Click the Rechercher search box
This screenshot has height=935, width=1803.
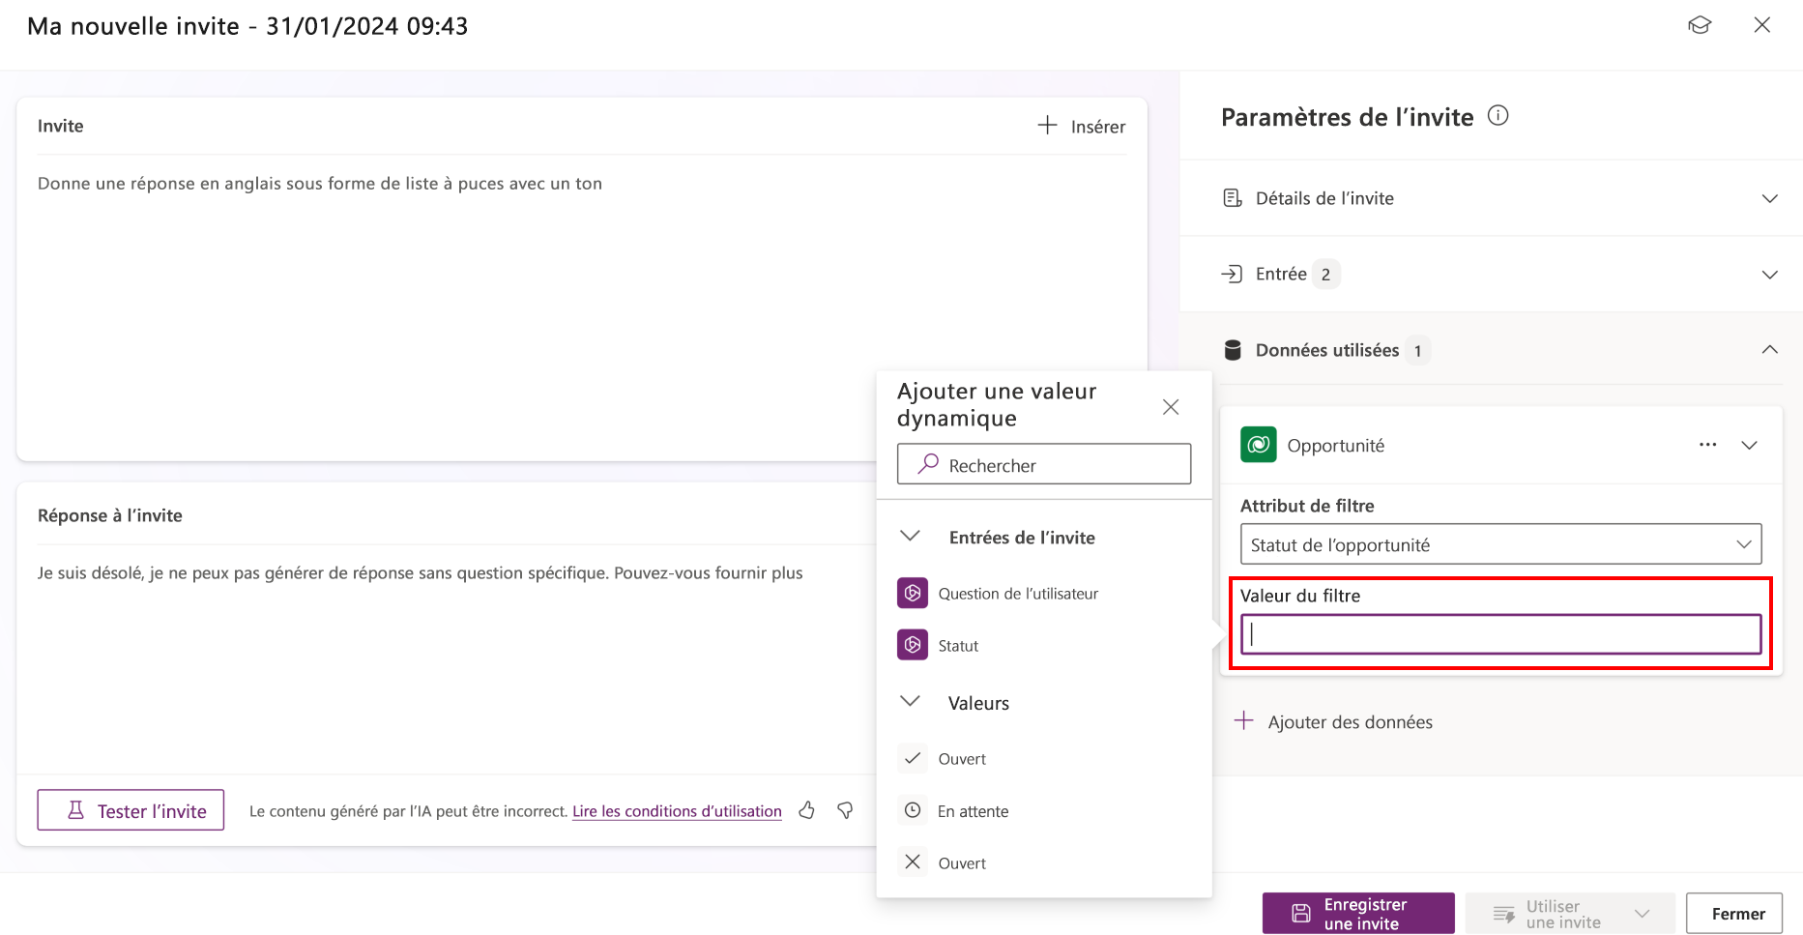[1044, 464]
